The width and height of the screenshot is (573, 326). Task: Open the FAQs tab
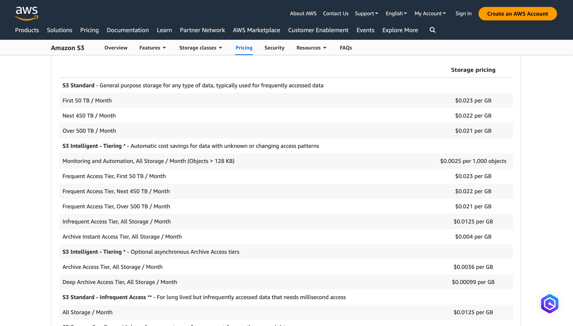tap(346, 48)
